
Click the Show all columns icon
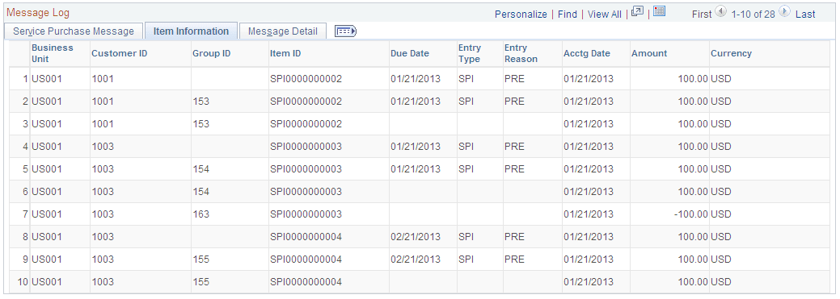pos(345,31)
